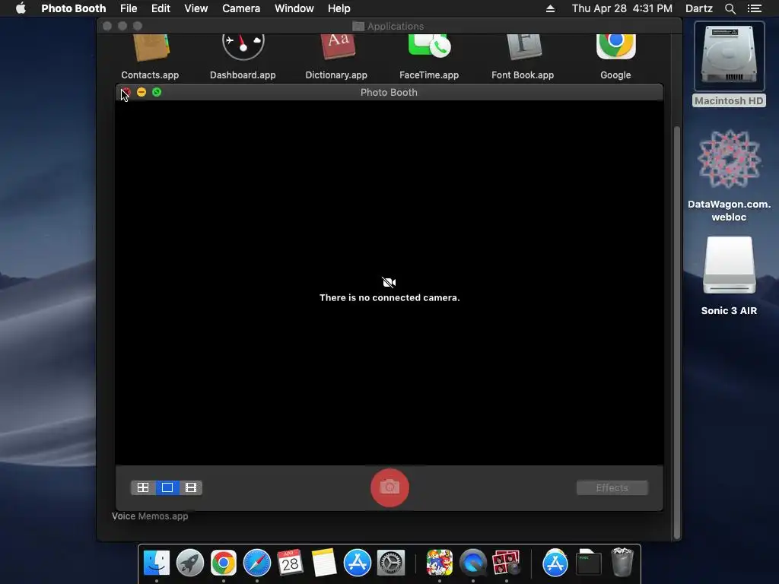The height and width of the screenshot is (584, 779).
Task: Click the Dartz user name in menu bar
Action: 698,8
